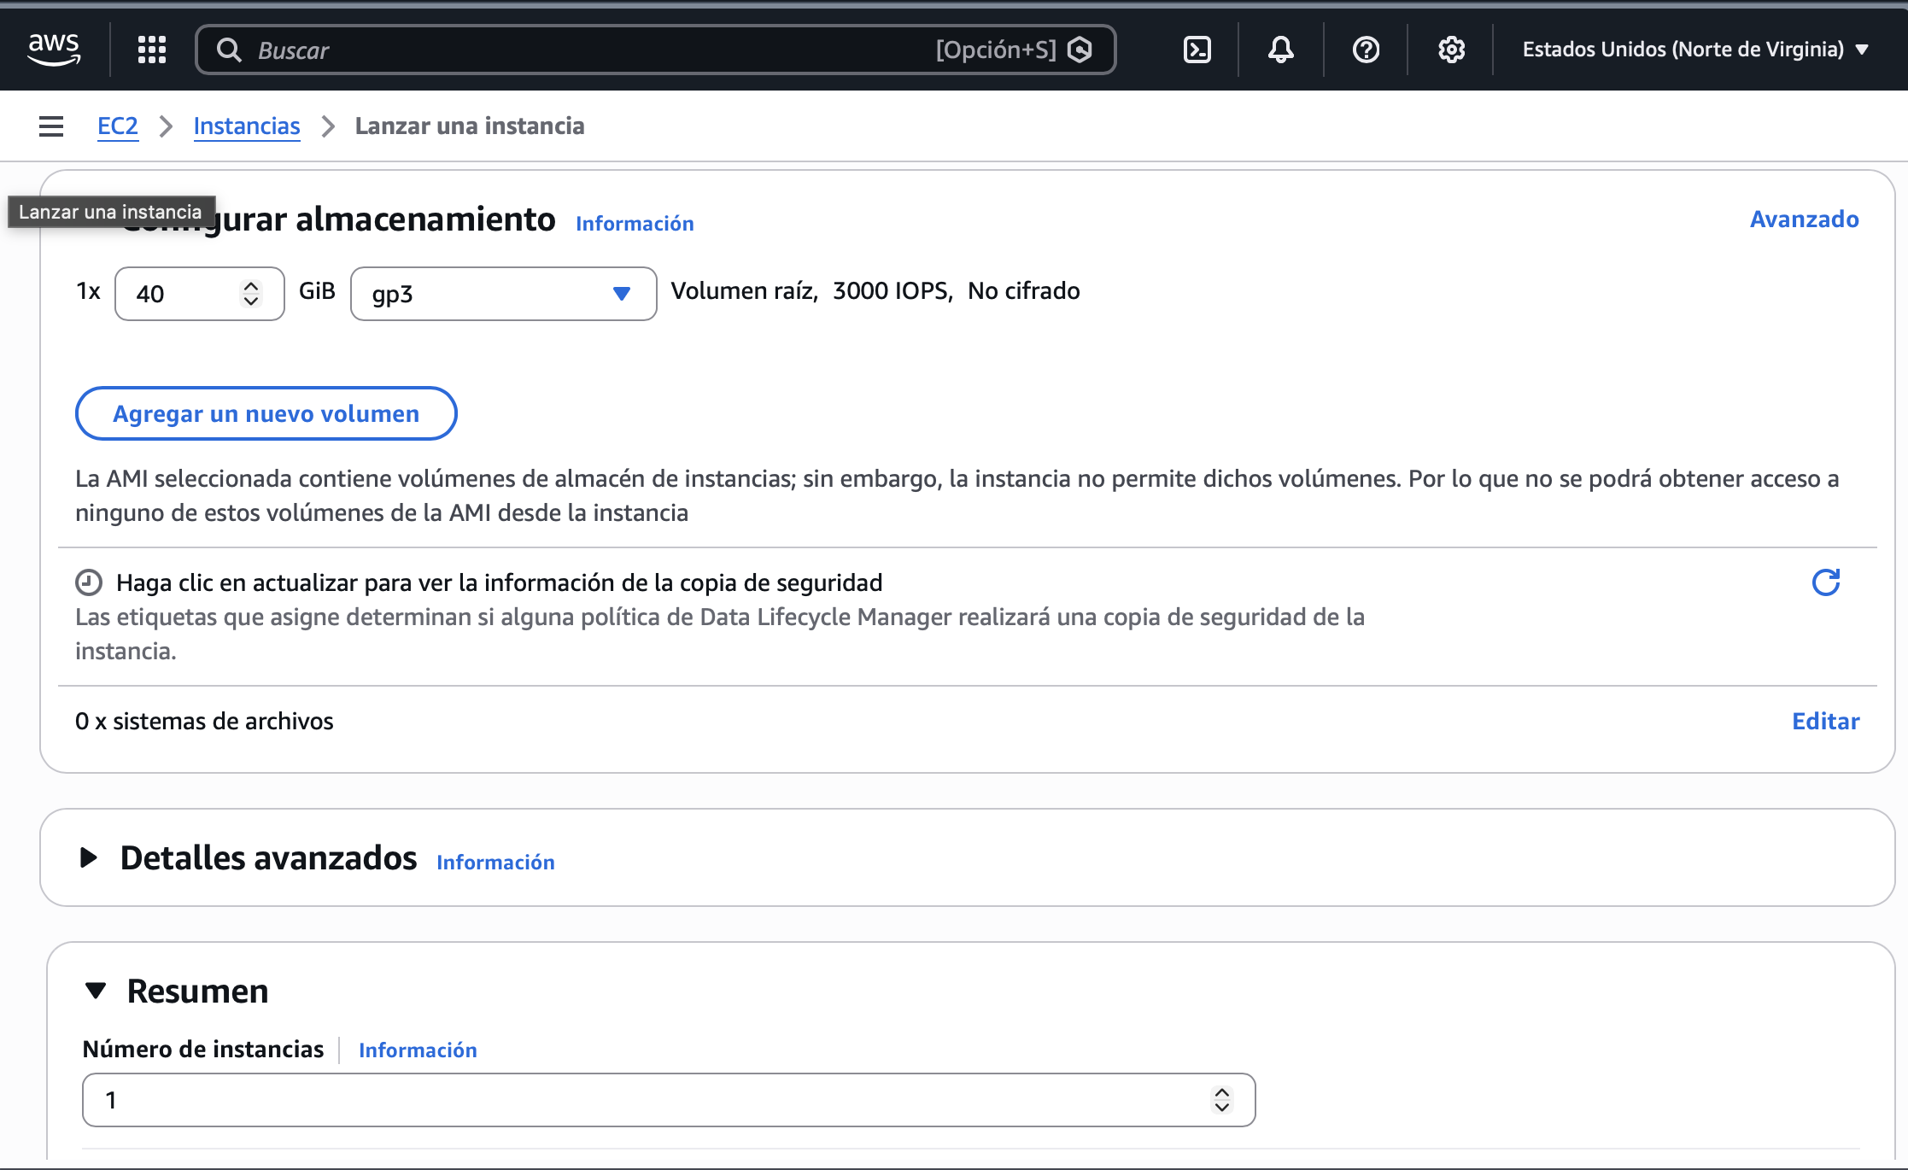Click the Avanzado storage link
Viewport: 1908px width, 1170px height.
[x=1804, y=219]
